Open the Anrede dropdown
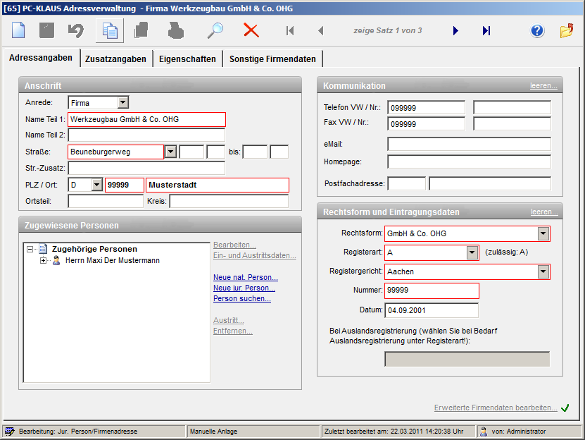The image size is (585, 440). point(123,103)
